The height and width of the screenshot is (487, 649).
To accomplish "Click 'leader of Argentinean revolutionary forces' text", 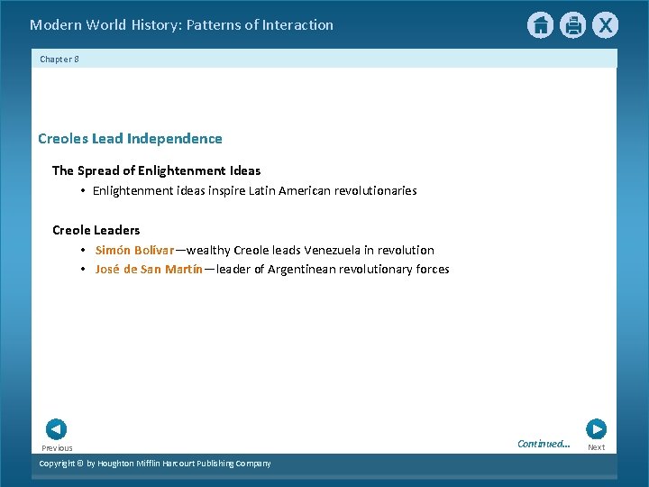I will coord(333,269).
